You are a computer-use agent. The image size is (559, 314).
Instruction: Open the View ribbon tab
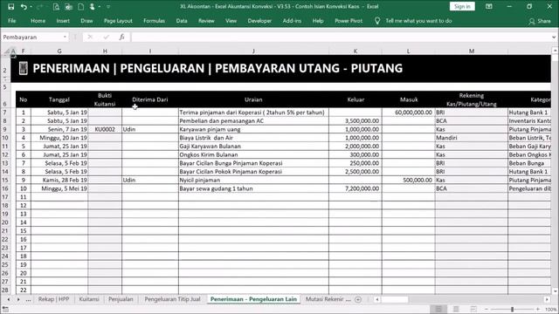(x=231, y=21)
